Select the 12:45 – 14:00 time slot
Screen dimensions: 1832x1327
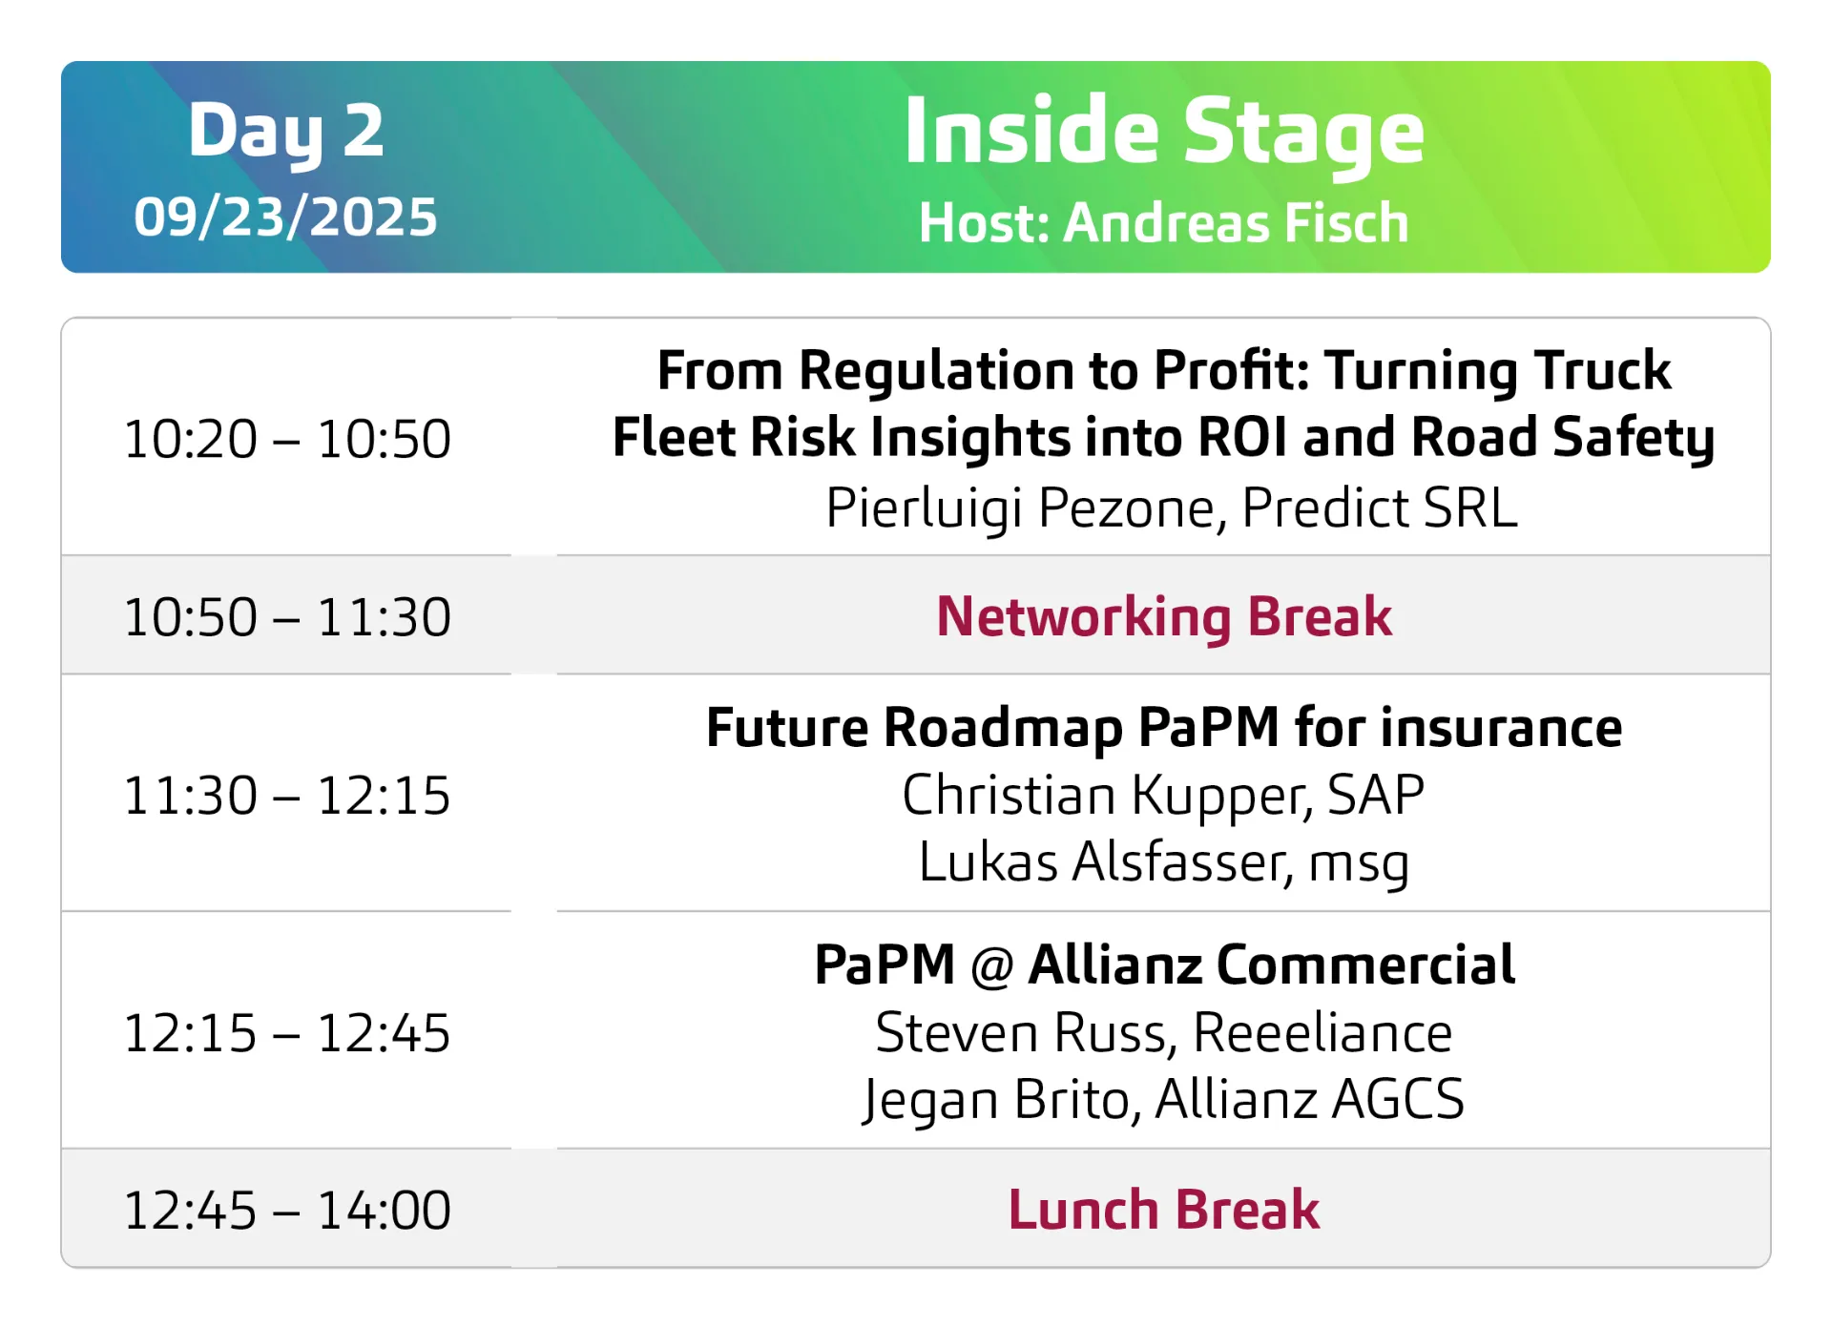[x=286, y=1210]
